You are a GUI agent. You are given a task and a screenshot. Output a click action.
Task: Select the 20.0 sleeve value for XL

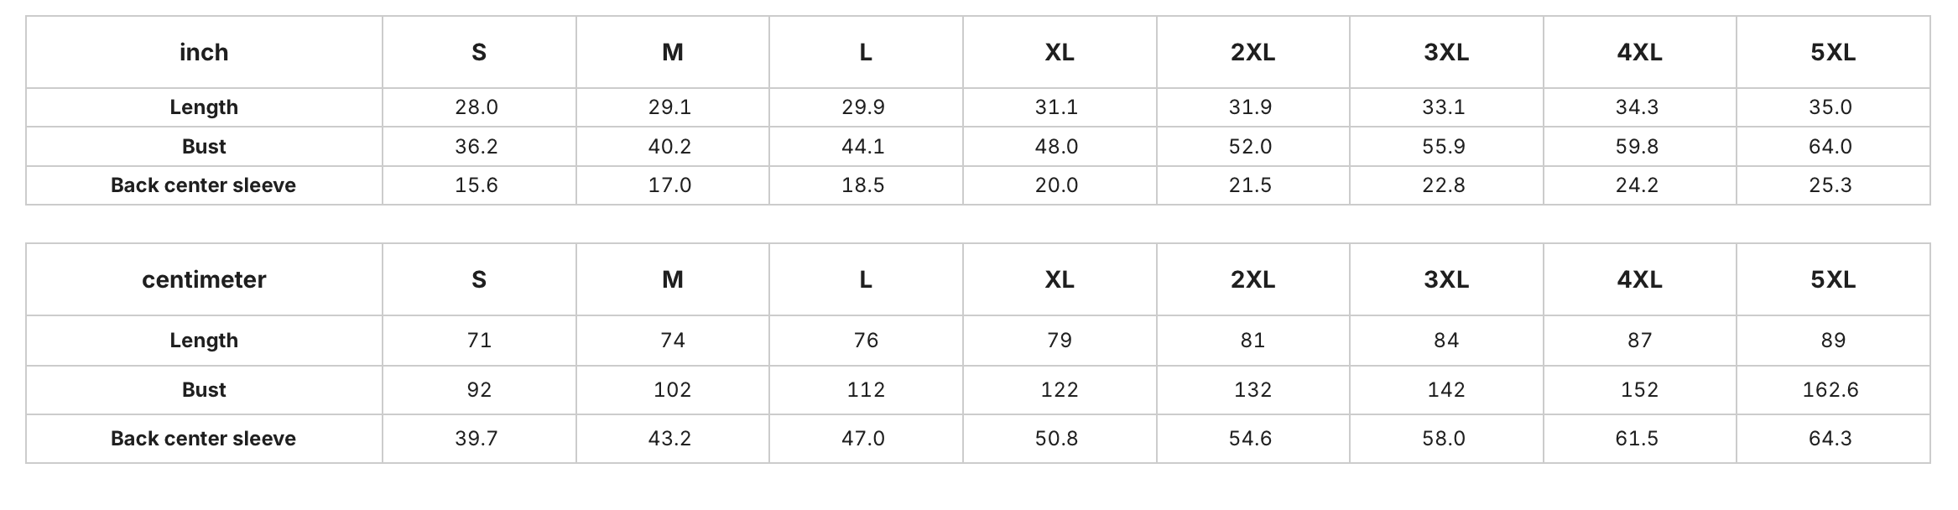(1057, 185)
